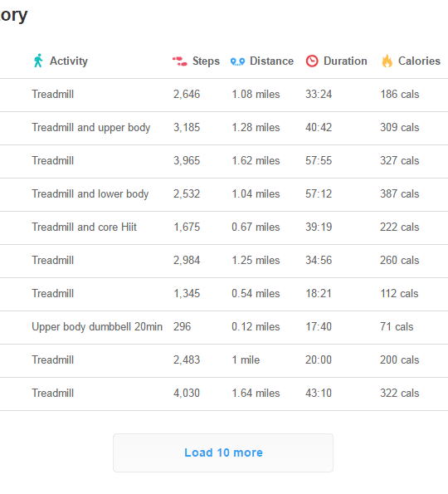Open the Treadmill and upper body entry
Viewport: 448px width, 494px height.
tap(91, 128)
